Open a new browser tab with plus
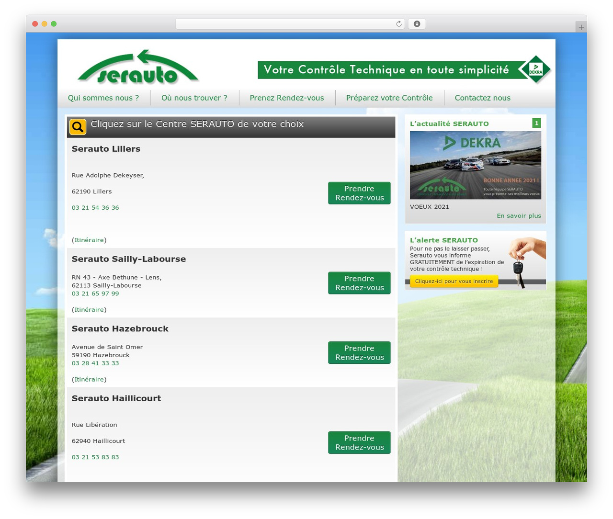The height and width of the screenshot is (519, 613). [x=581, y=27]
